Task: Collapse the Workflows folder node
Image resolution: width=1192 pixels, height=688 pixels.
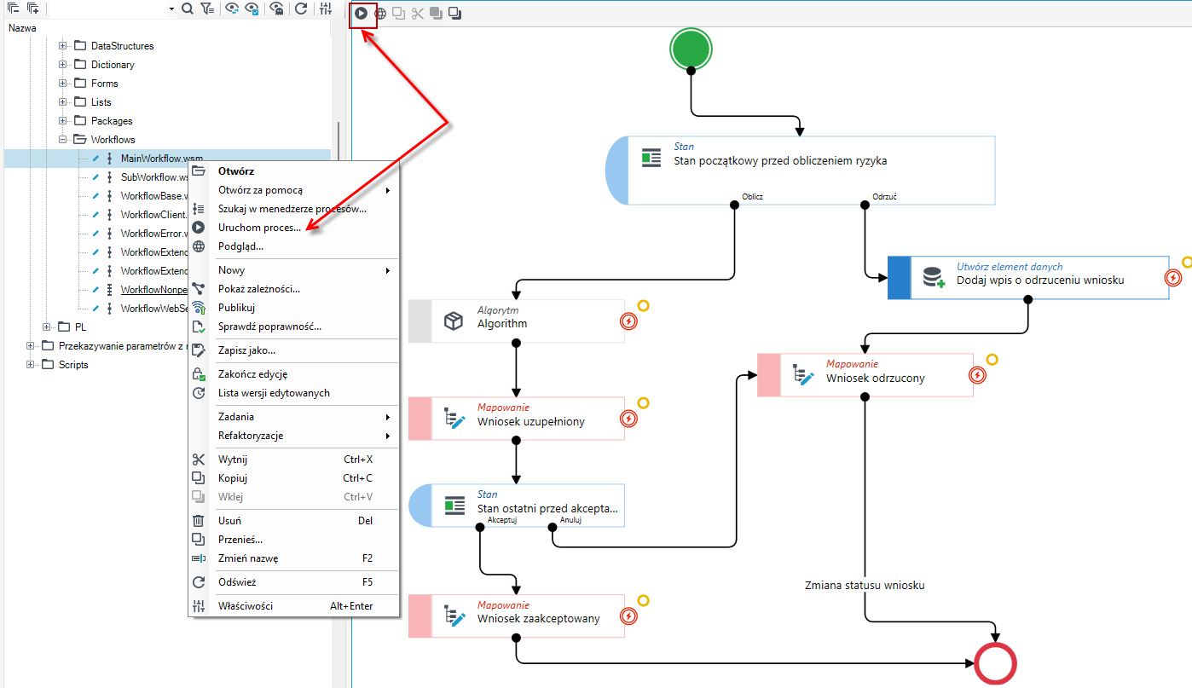Action: tap(63, 140)
